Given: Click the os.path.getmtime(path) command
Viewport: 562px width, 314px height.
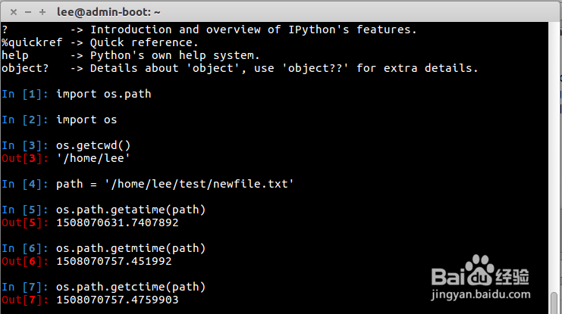Looking at the screenshot, I should [130, 248].
